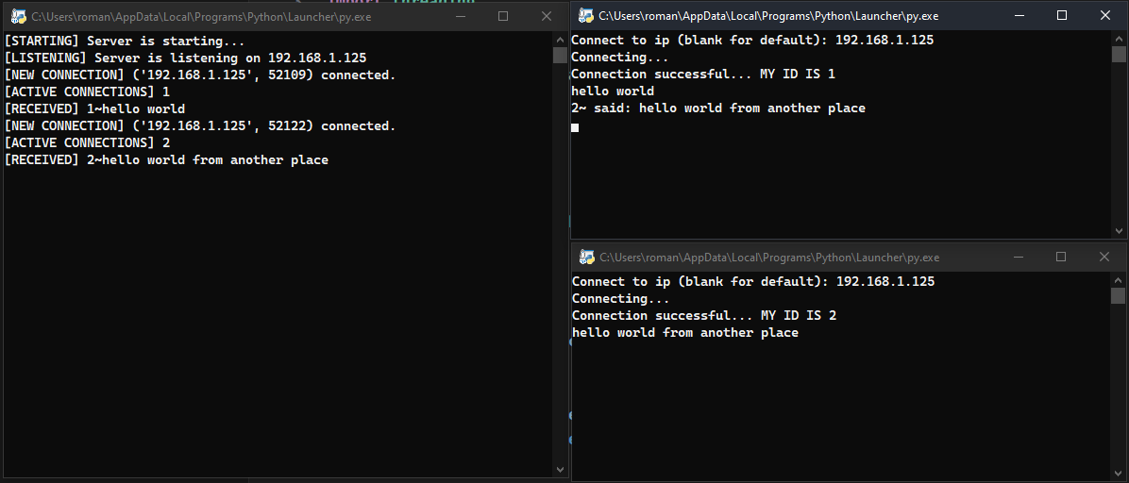The height and width of the screenshot is (483, 1129).
Task: Click scroll-up arrow in ID 1 client console
Action: [1119, 39]
